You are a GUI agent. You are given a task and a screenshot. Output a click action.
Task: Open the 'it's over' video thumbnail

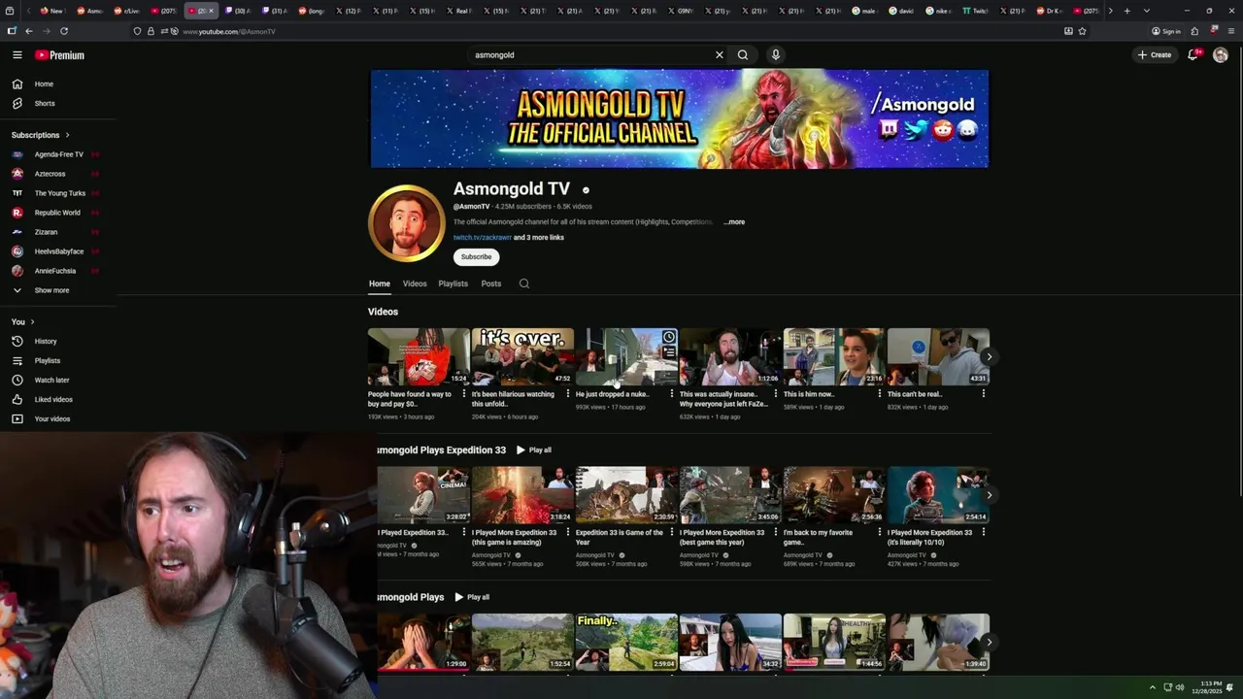tap(522, 356)
